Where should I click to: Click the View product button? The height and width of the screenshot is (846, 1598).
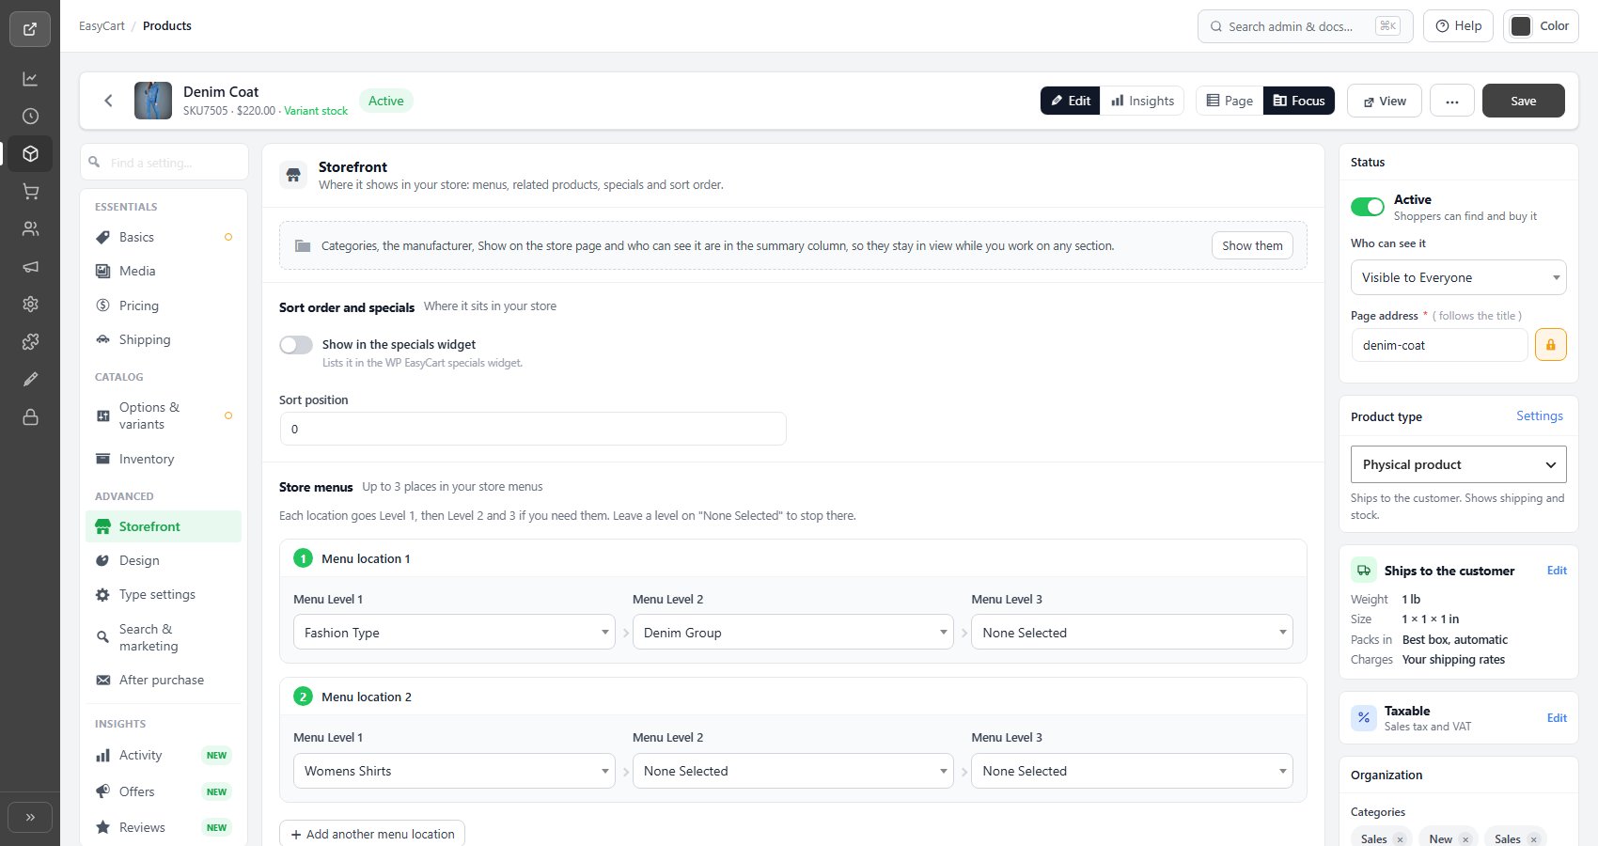(x=1385, y=101)
